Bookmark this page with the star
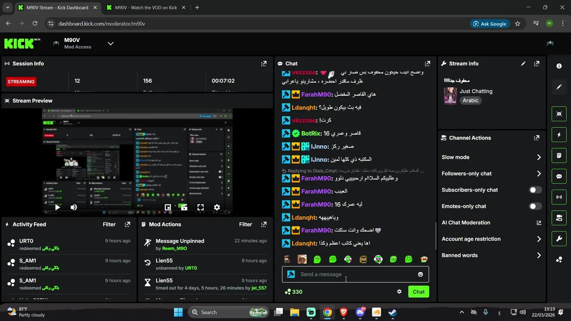The width and height of the screenshot is (571, 321). coord(517,24)
